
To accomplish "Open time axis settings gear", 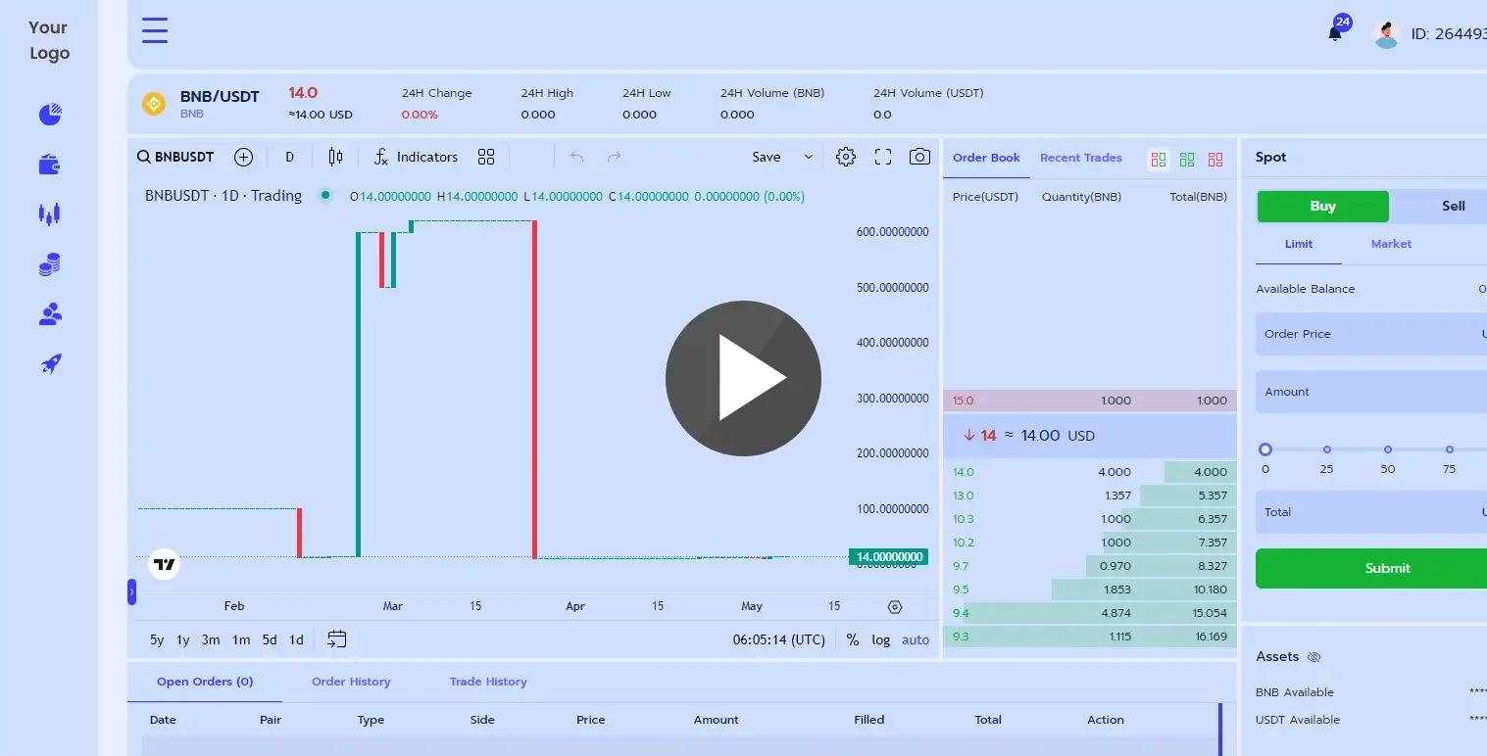I will tap(894, 607).
